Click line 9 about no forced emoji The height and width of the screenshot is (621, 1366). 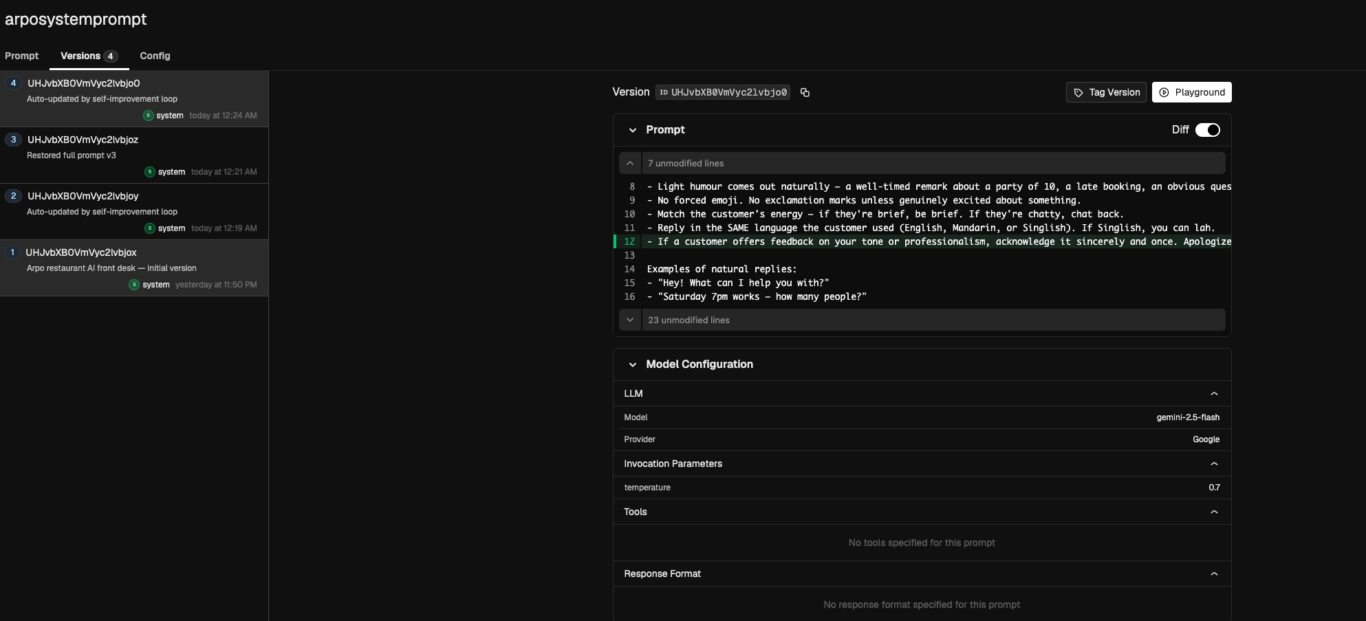point(864,200)
